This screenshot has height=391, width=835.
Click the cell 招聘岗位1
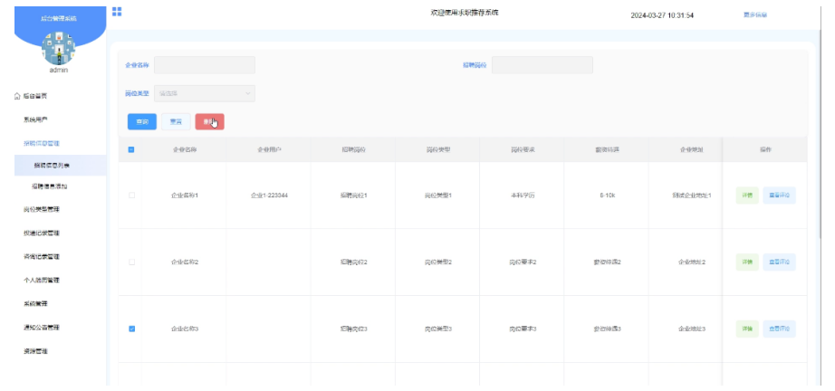pyautogui.click(x=353, y=195)
